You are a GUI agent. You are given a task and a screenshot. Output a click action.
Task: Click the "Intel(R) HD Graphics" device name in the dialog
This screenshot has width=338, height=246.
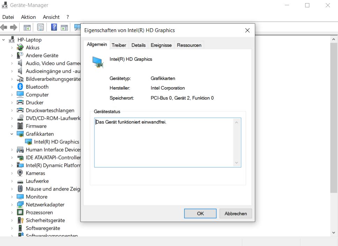point(131,59)
